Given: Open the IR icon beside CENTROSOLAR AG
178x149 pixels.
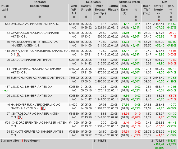Looking at the screenshot, I should point(20,118).
